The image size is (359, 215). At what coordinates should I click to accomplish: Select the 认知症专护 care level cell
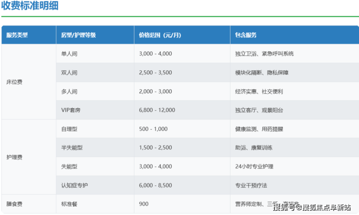75,185
